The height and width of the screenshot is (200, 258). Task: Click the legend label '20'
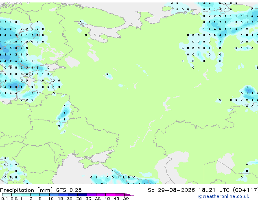(70, 198)
